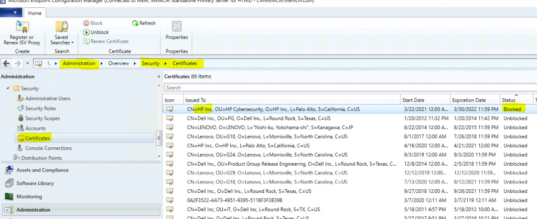
Task: Collapse the Administration navigation pane
Action: pyautogui.click(x=158, y=77)
